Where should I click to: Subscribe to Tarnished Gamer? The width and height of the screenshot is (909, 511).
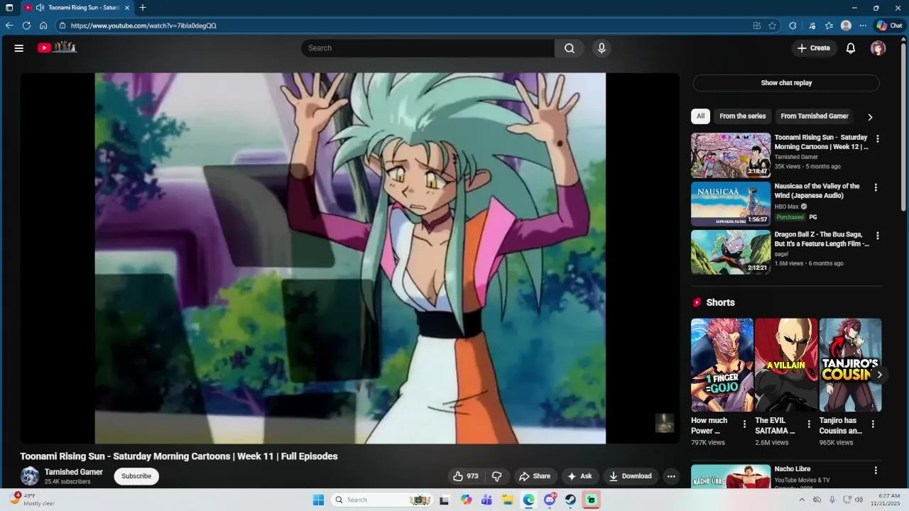tap(136, 476)
